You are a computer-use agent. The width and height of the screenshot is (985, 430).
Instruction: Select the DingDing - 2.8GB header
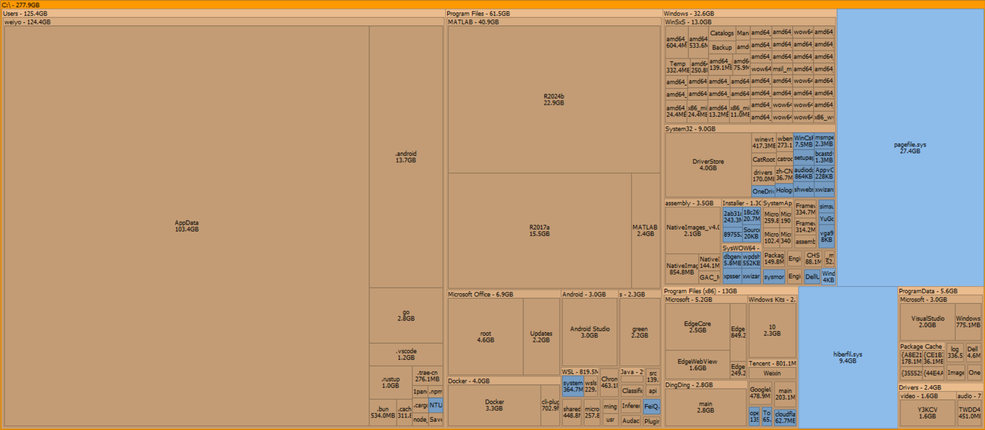[x=705, y=385]
